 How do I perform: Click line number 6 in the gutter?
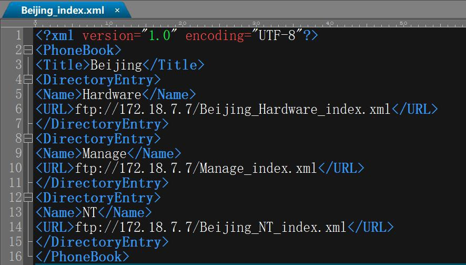(18, 110)
